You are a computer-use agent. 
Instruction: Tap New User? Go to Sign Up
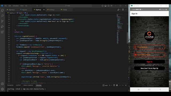[149, 68]
